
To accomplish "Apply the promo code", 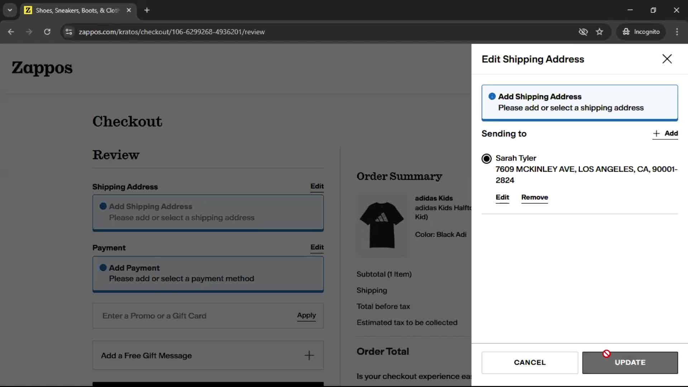I will 306,315.
